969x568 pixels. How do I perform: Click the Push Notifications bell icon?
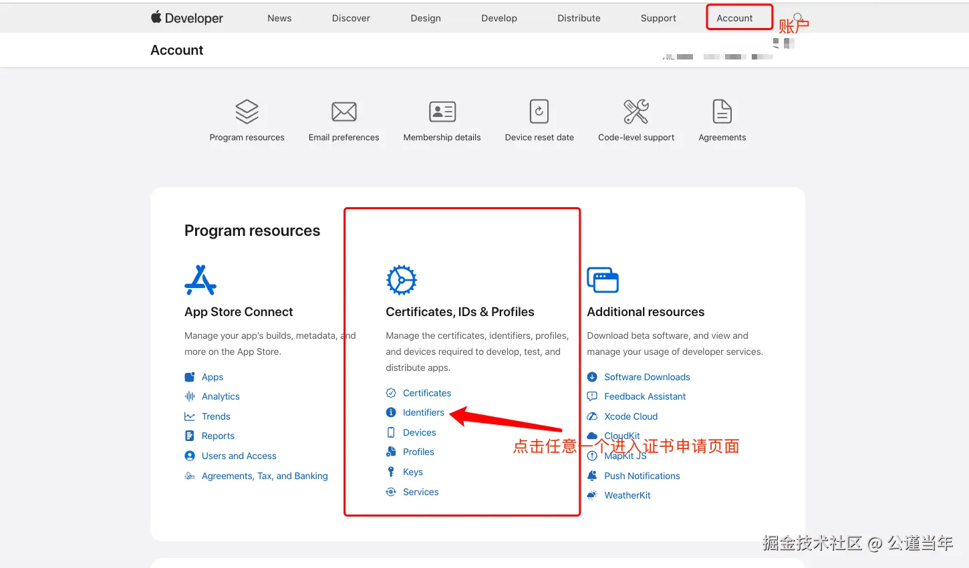coord(592,476)
